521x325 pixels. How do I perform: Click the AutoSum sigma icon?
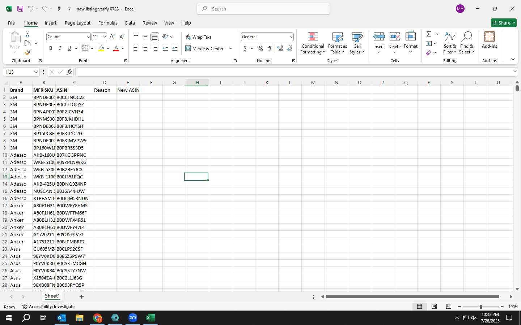429,34
